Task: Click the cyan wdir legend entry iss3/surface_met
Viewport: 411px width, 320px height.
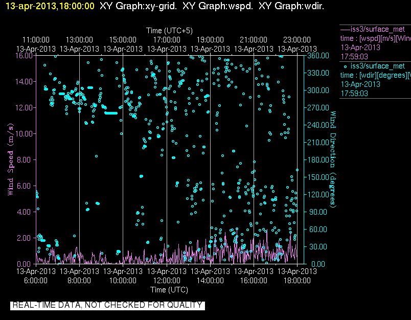Action: 378,66
